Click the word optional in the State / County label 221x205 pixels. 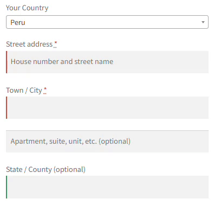tap(69, 170)
